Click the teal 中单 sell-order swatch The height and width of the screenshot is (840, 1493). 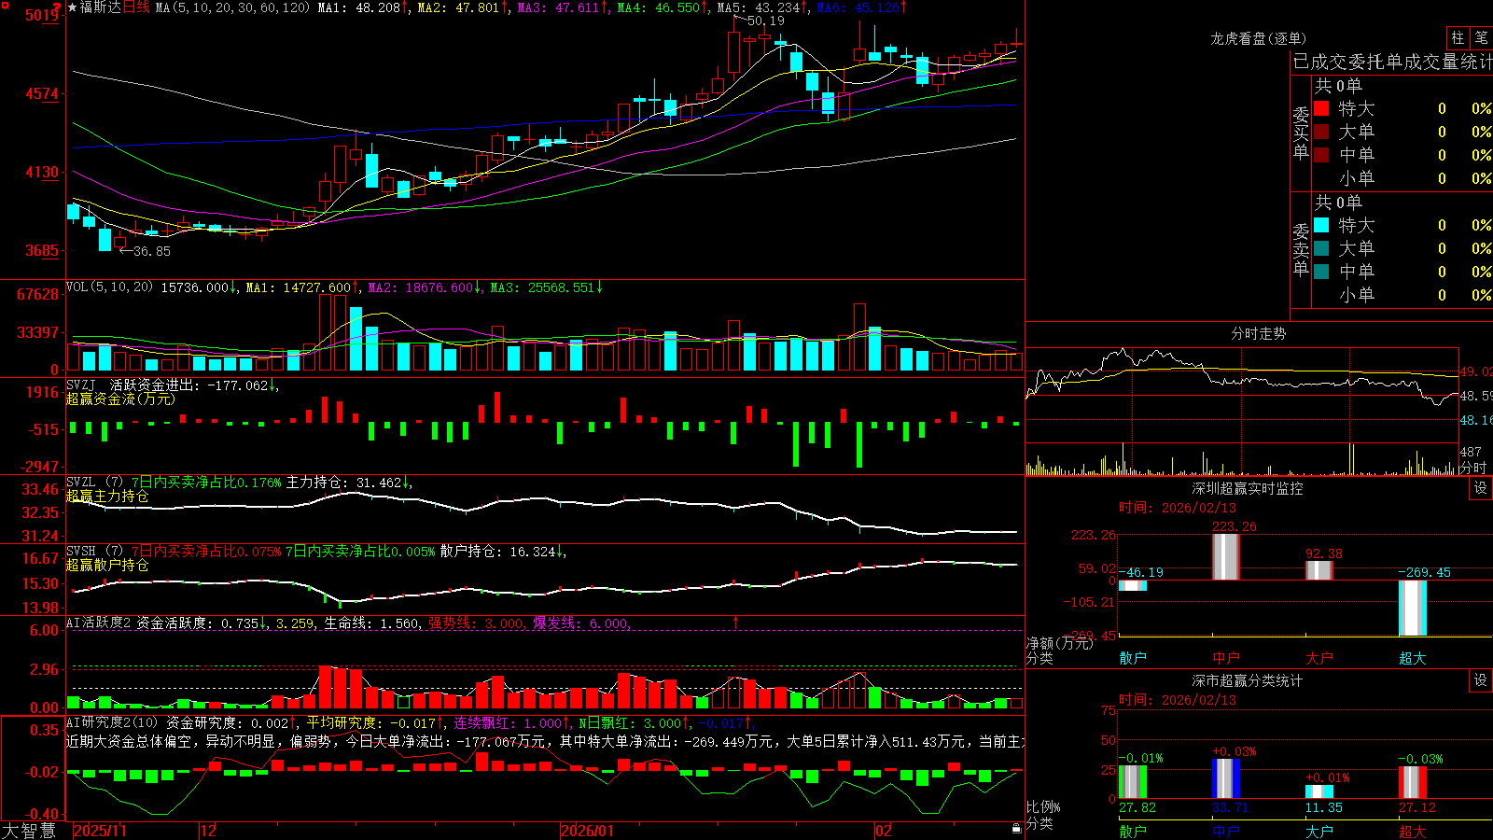coord(1321,272)
